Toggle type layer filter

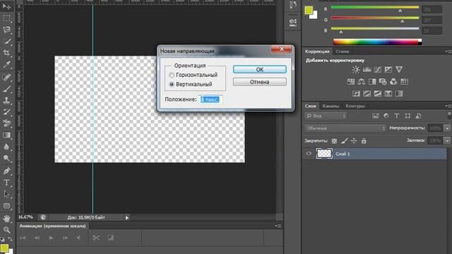(397, 116)
